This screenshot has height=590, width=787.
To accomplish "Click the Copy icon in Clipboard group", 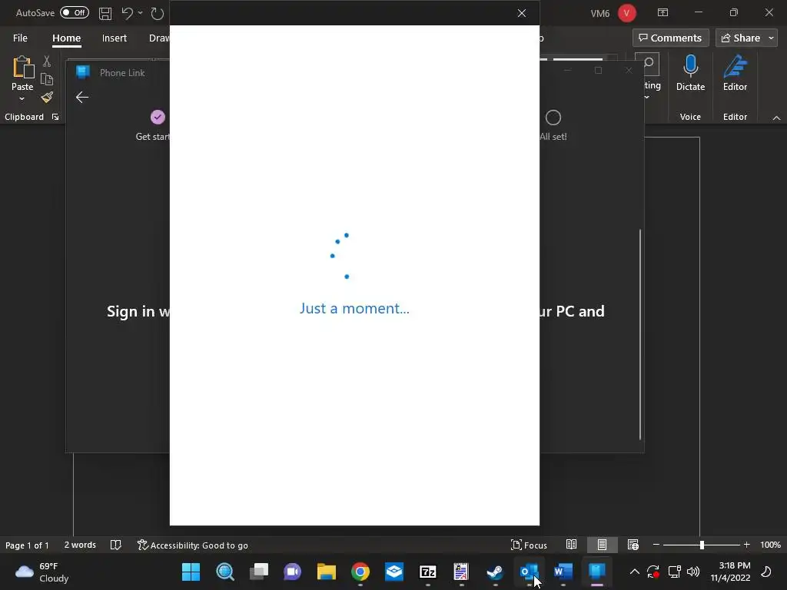I will point(47,79).
